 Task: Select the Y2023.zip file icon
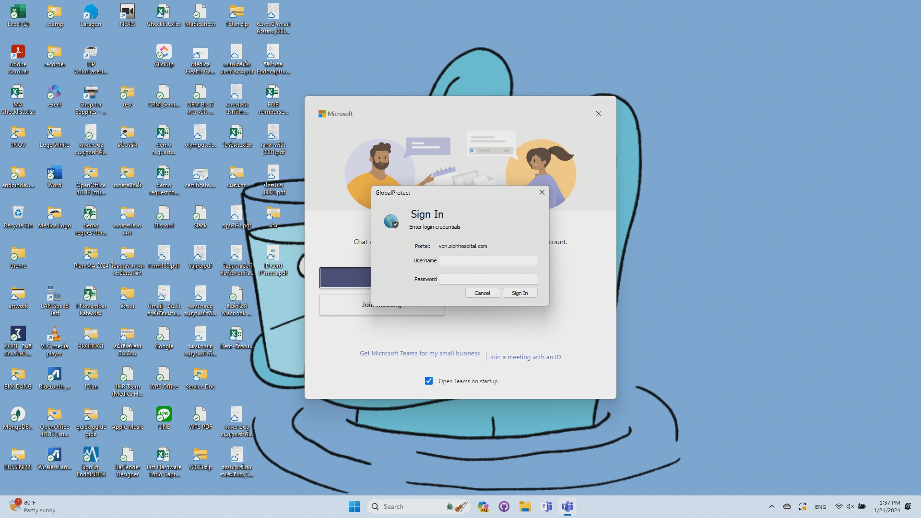tap(200, 459)
